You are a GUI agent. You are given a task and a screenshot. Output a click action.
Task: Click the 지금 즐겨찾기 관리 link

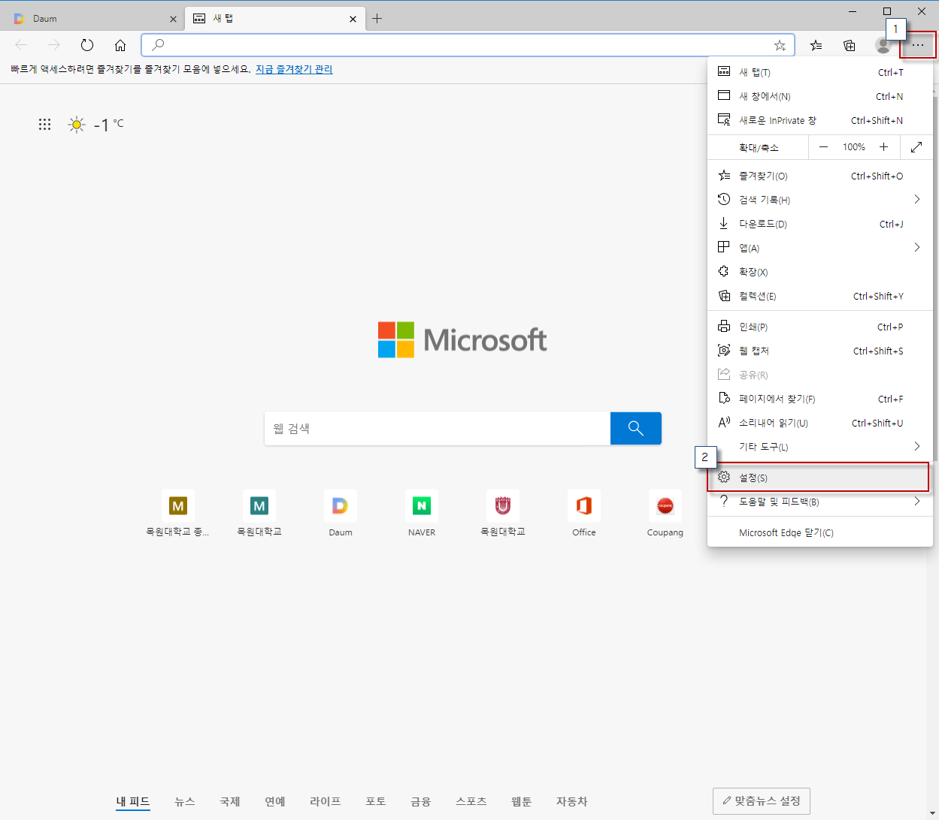pos(294,69)
